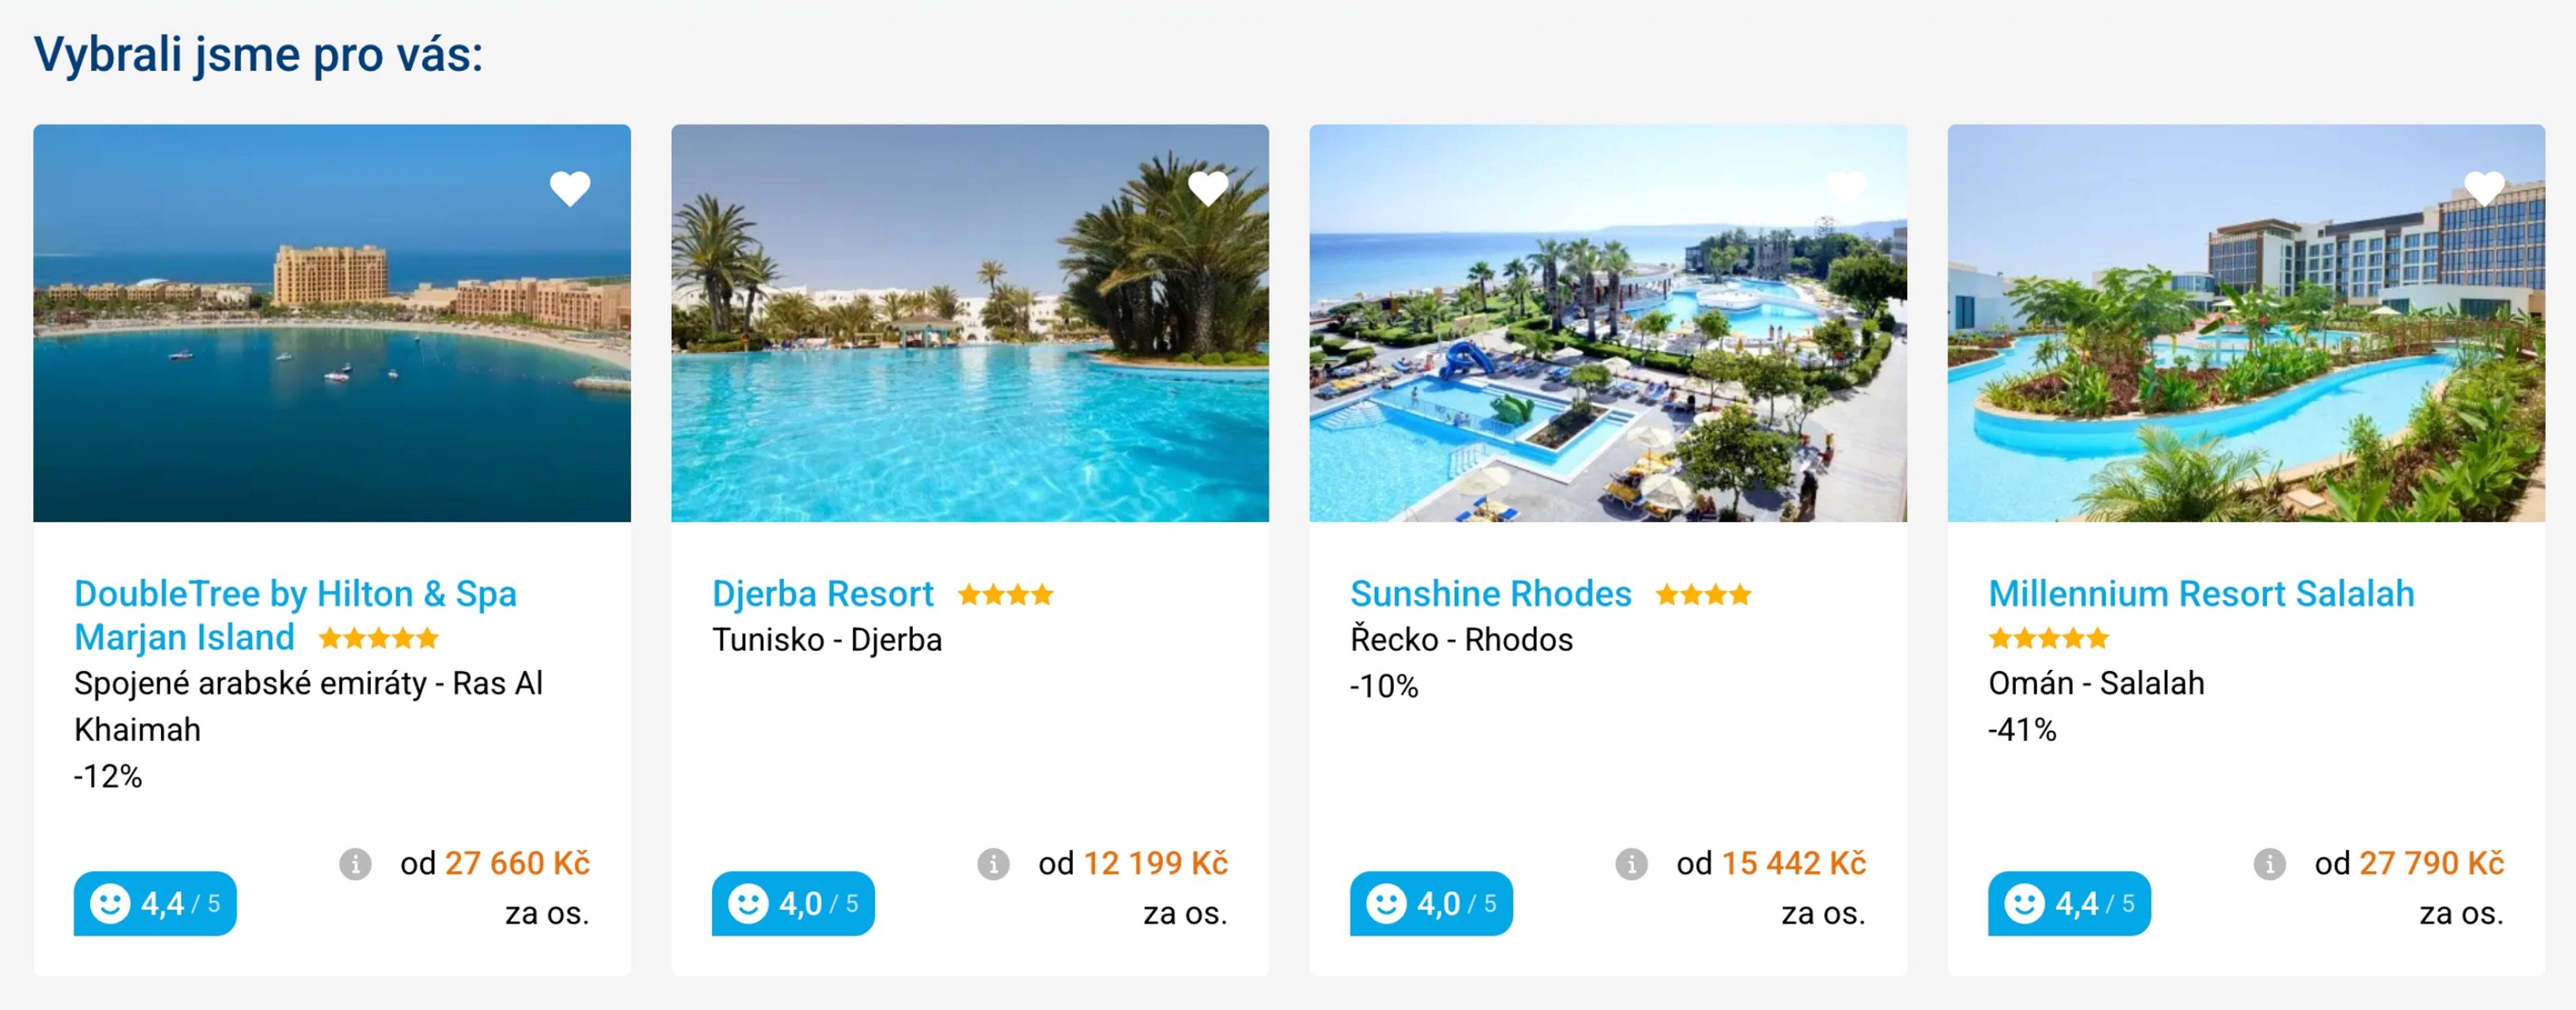The width and height of the screenshot is (2576, 1010).
Task: Open info icon next to 15 442 Kč
Action: click(x=1631, y=863)
